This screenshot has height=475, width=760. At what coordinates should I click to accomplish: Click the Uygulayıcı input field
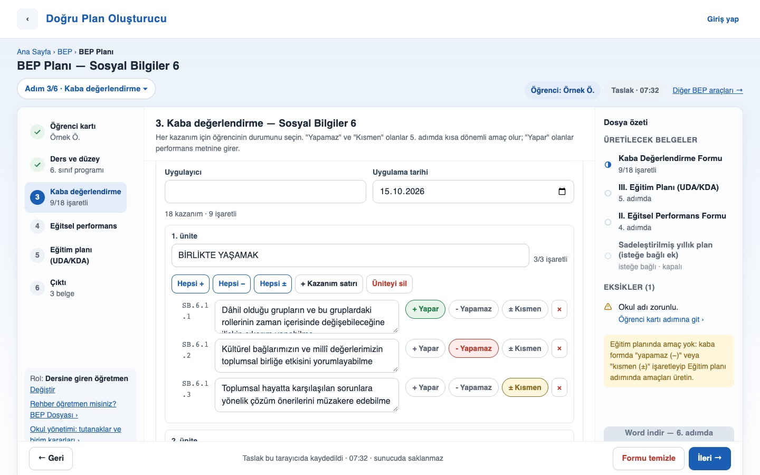click(265, 192)
